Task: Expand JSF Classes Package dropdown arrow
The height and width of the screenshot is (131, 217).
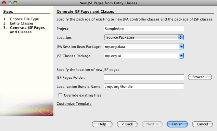Action: (x=181, y=56)
